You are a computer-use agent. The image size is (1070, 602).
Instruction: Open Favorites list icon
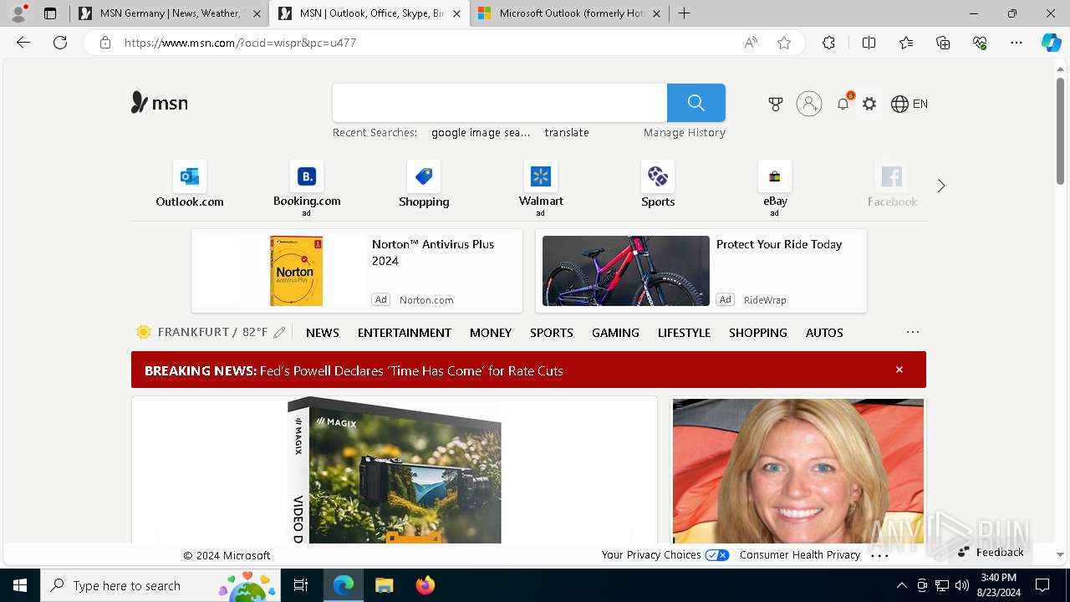(x=906, y=43)
